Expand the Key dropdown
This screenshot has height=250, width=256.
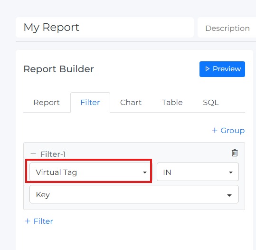pyautogui.click(x=134, y=194)
